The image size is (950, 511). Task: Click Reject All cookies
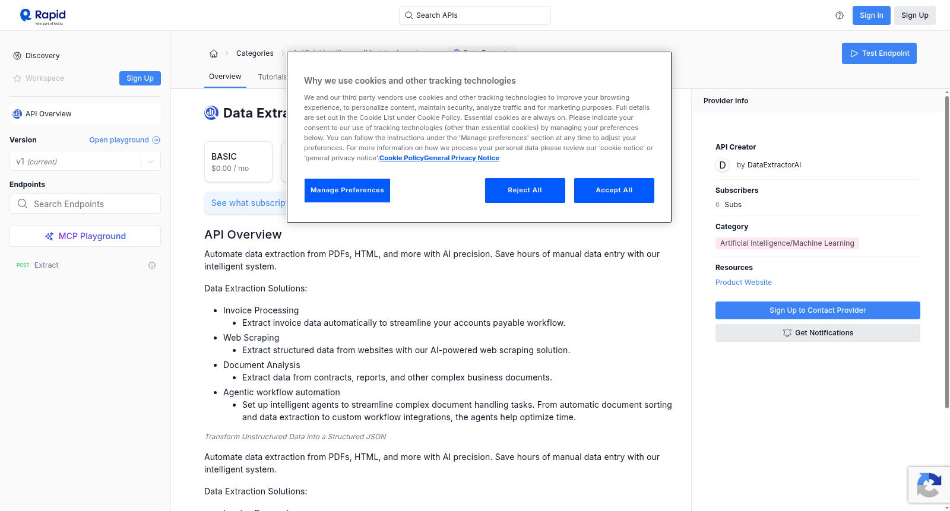(525, 191)
